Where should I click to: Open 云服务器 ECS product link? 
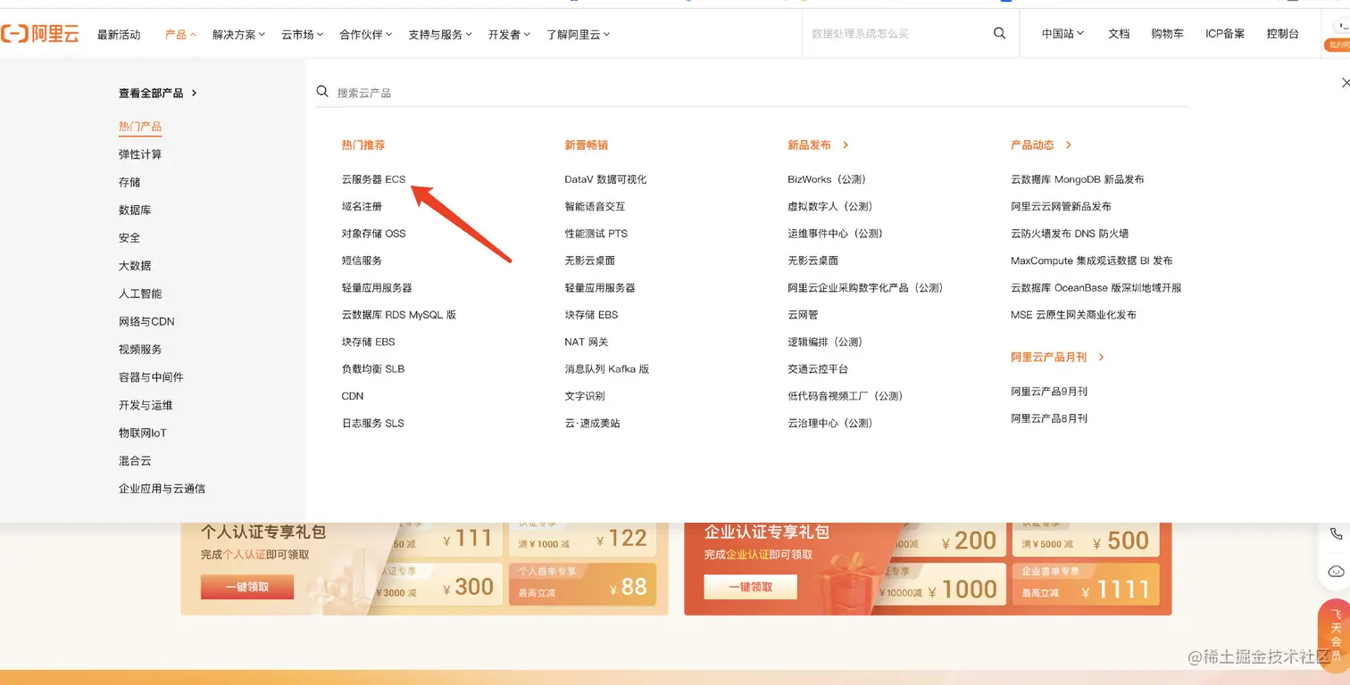(x=373, y=179)
